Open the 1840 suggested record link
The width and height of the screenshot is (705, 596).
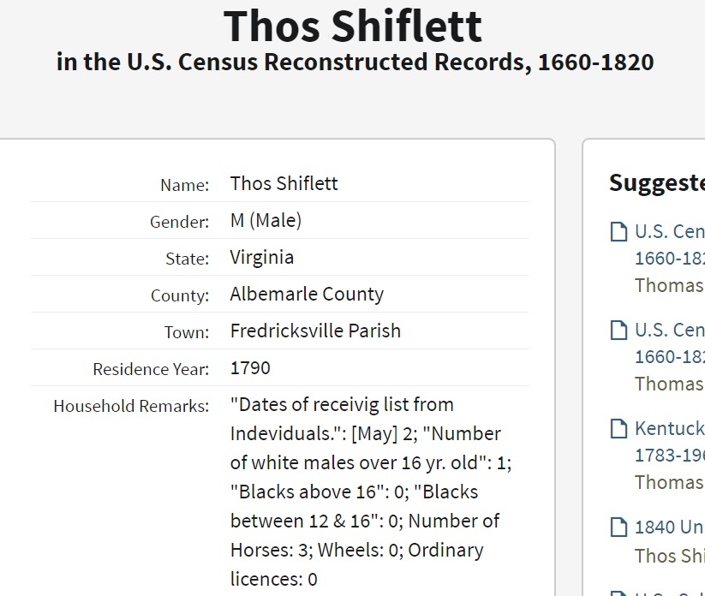669,527
